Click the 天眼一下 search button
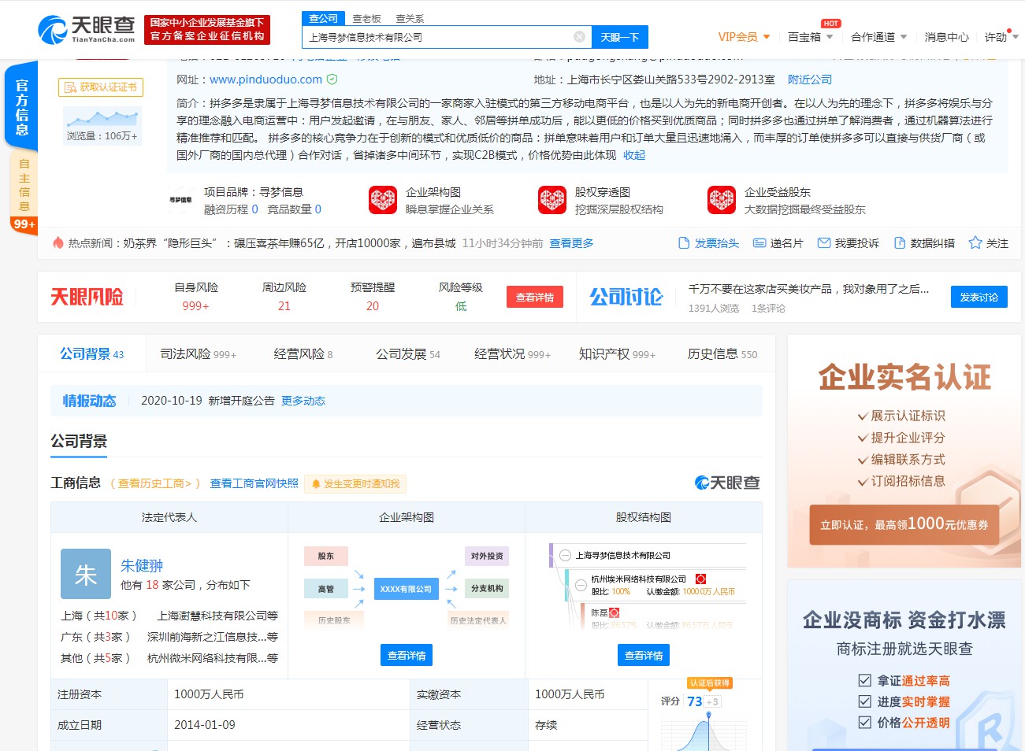1025x751 pixels. click(x=620, y=37)
